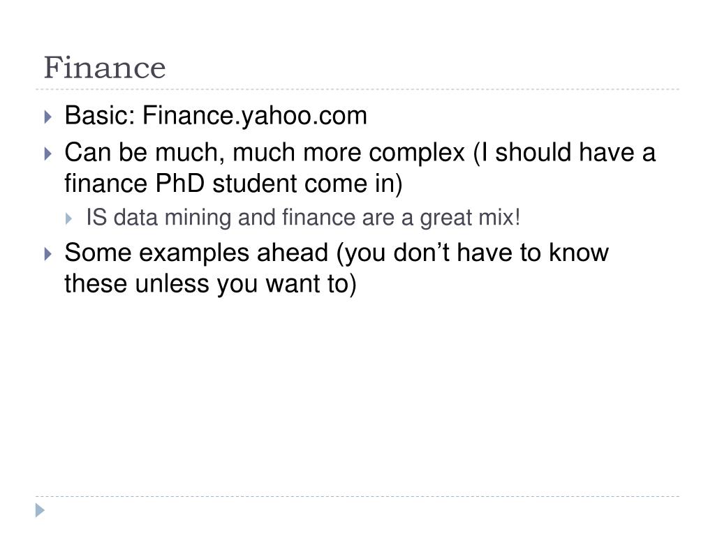
Task: Click the line finance PhD student come in)
Action: (233, 184)
